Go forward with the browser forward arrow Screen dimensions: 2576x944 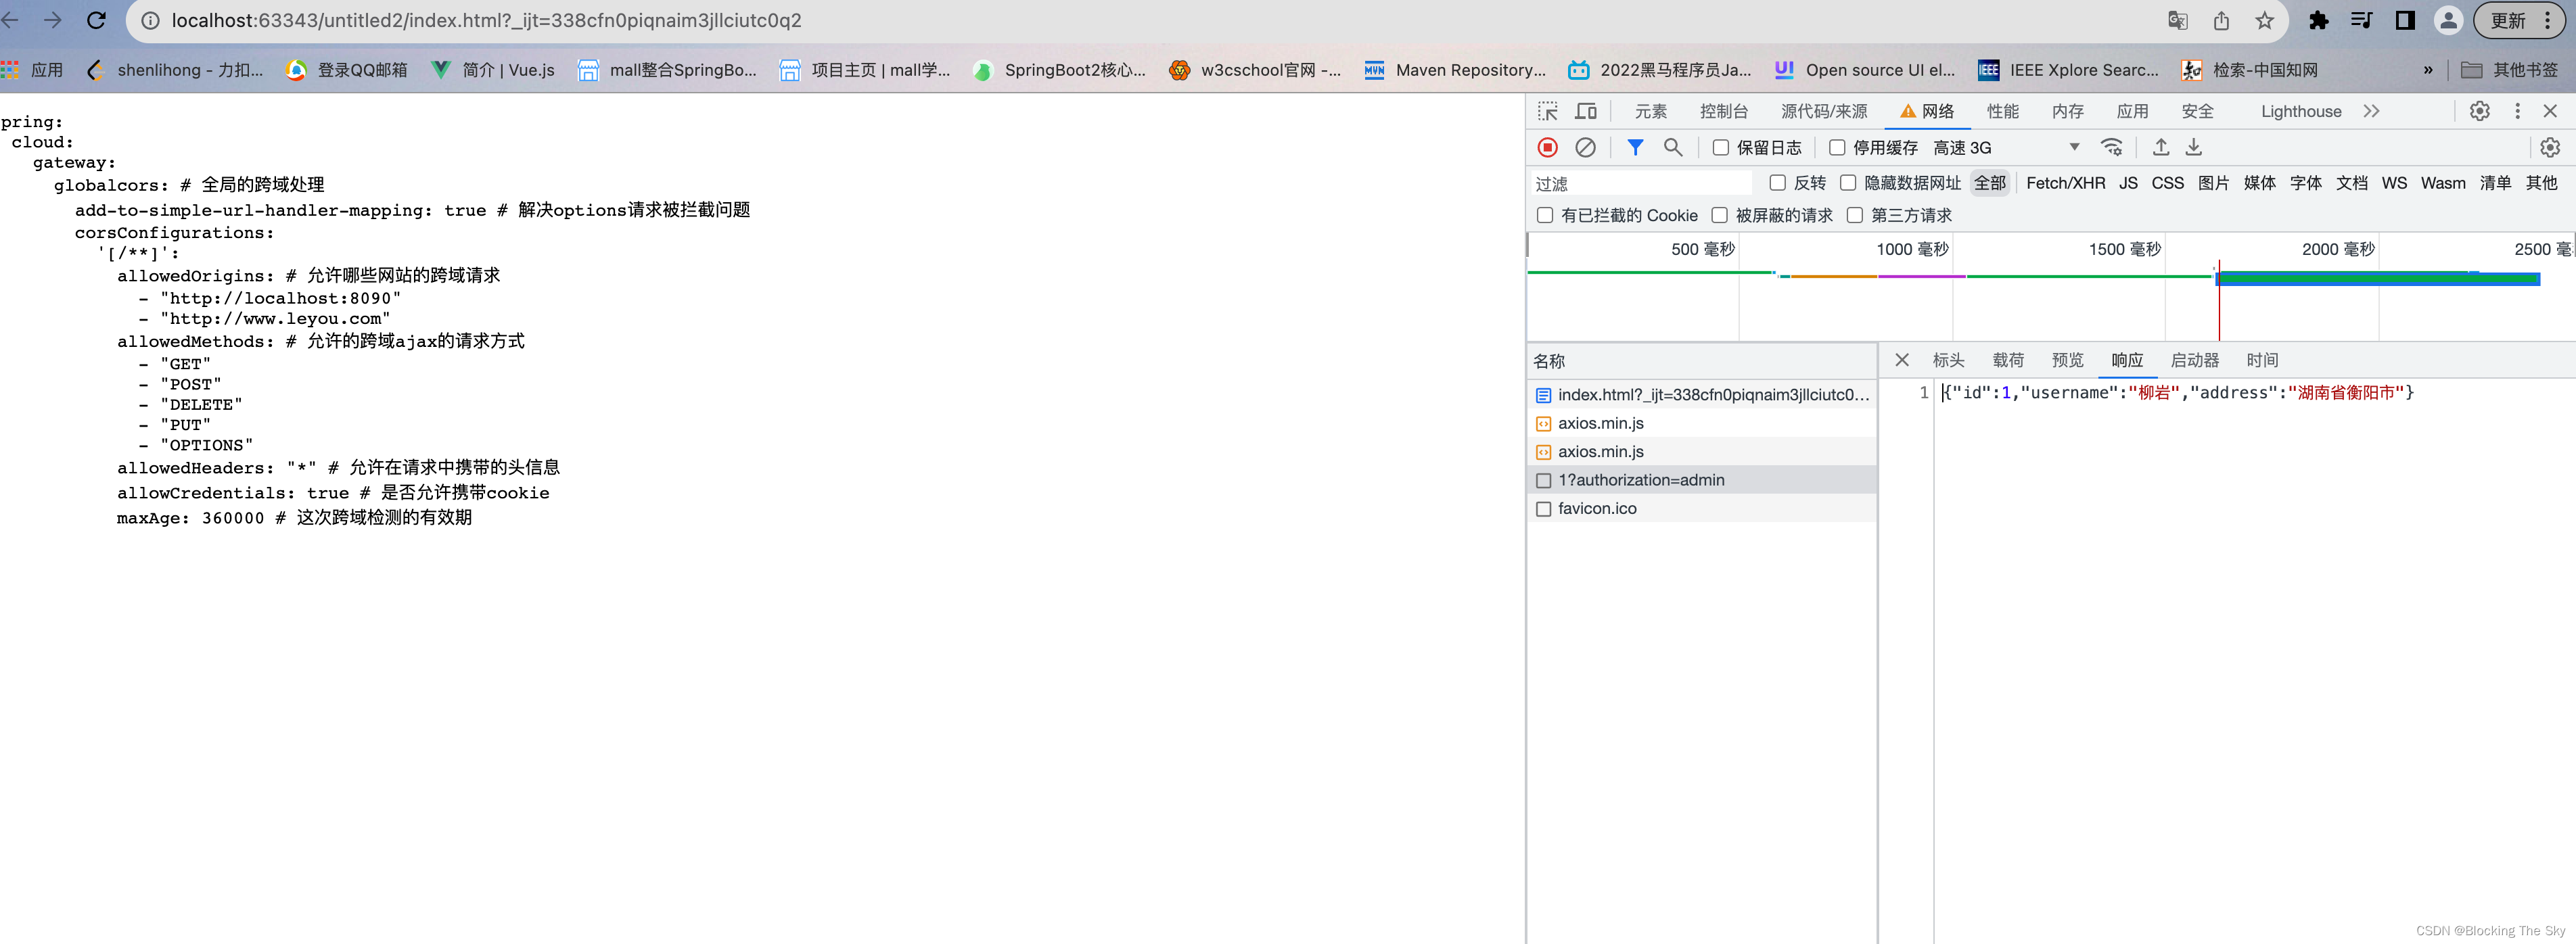pos(53,20)
